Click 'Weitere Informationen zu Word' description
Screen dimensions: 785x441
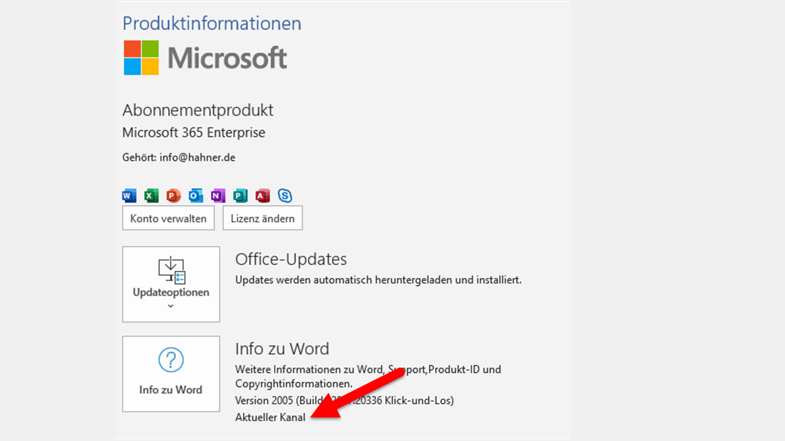click(x=368, y=377)
